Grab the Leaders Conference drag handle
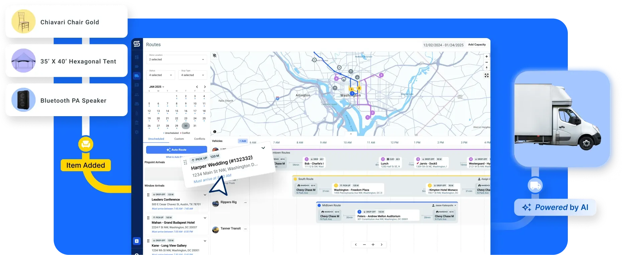 pyautogui.click(x=148, y=195)
